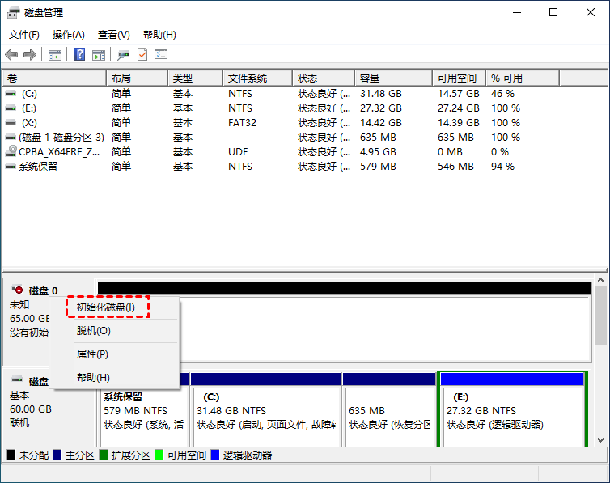Click the connect disk toolbar icon
Image resolution: width=610 pixels, height=483 pixels.
(123, 55)
